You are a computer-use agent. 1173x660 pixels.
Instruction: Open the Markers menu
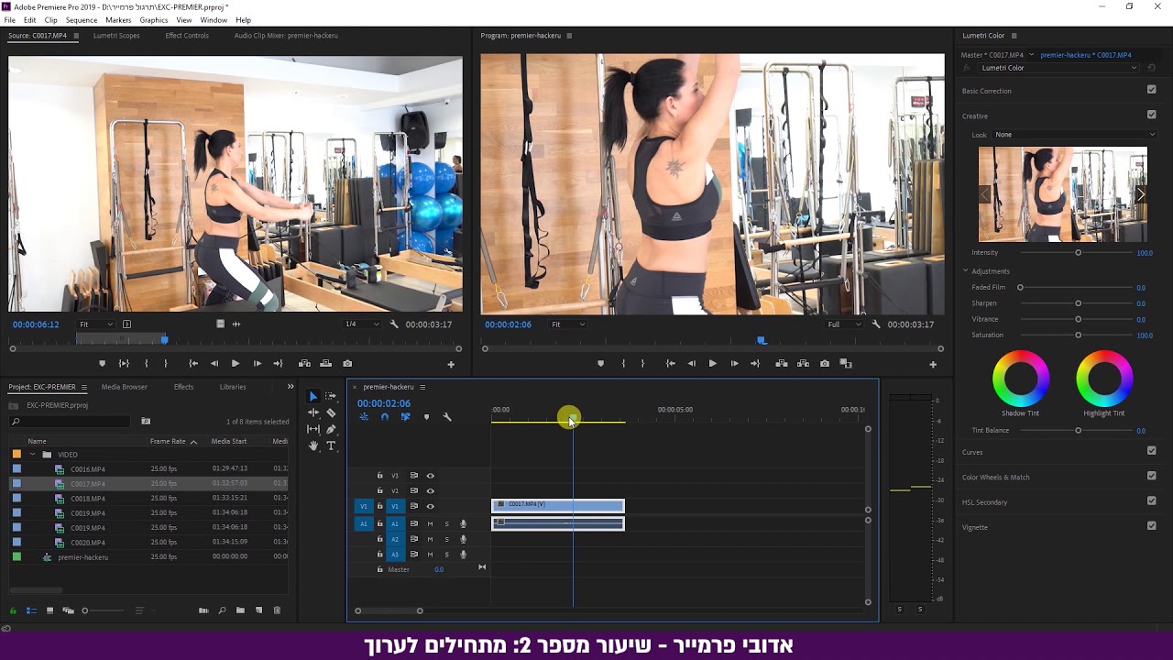(x=118, y=20)
